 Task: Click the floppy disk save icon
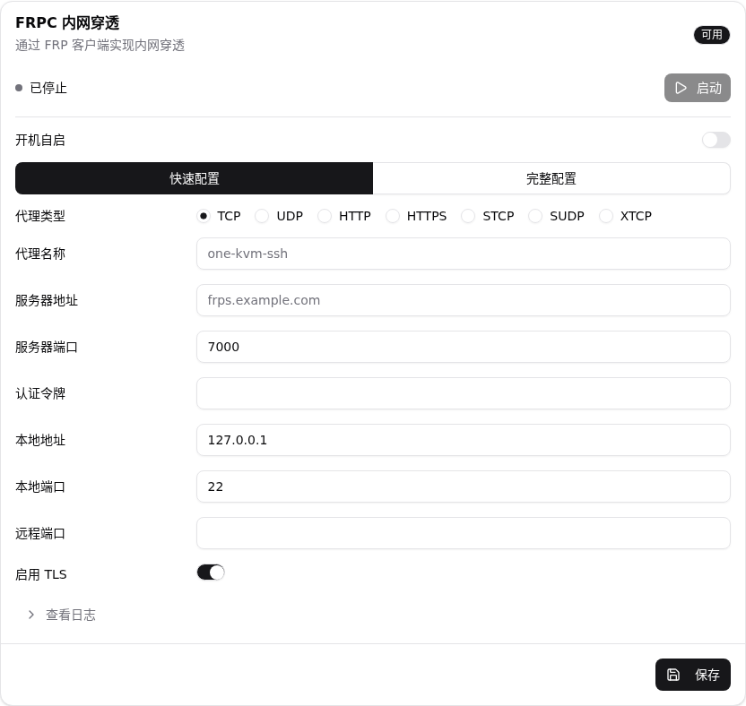tap(672, 674)
